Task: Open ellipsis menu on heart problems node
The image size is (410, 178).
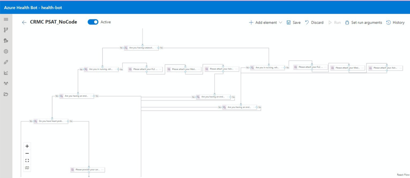Action: coord(66,121)
